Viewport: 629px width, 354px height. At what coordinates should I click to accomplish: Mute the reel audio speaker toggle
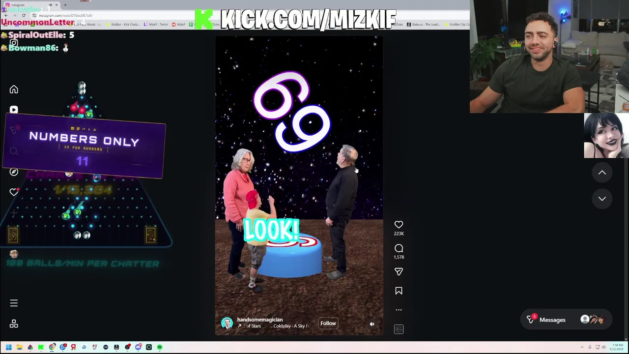point(372,324)
